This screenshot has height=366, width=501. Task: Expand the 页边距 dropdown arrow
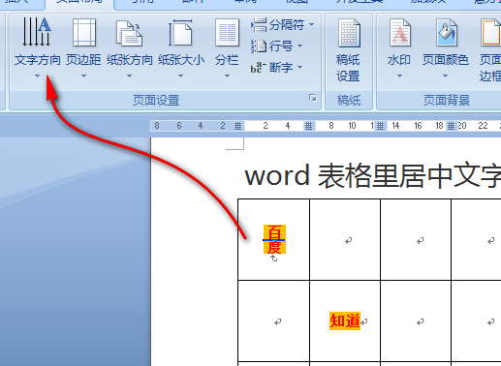(83, 76)
